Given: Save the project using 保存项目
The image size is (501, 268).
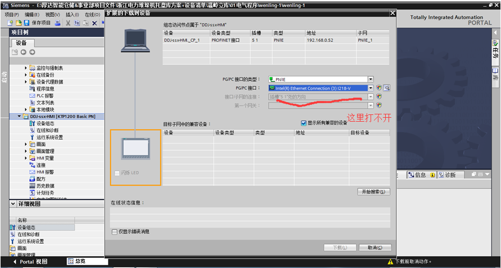Looking at the screenshot, I should (37, 23).
